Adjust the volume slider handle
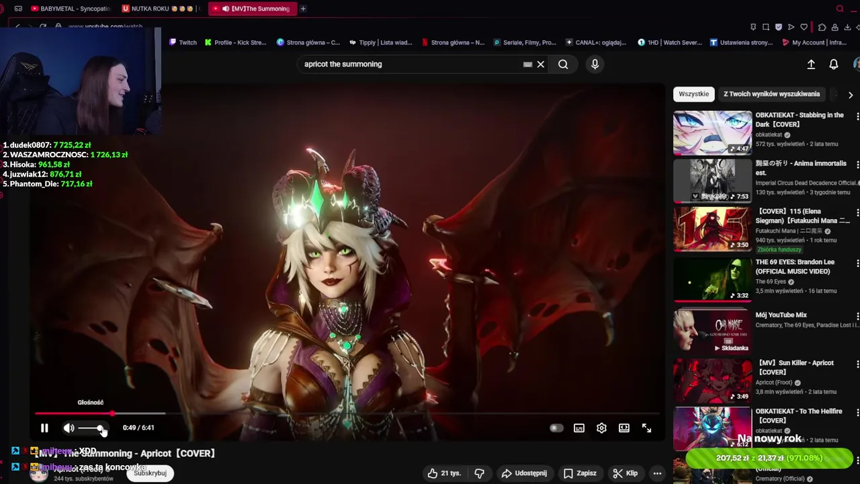 100,428
